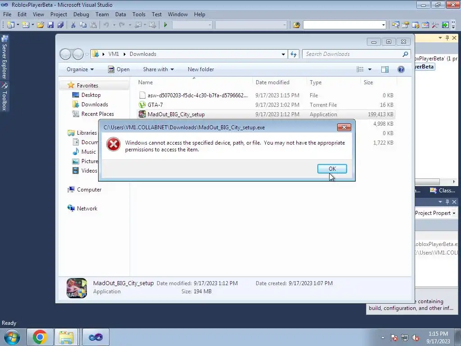Open the Toolbox side tab
The width and height of the screenshot is (461, 346).
point(5,96)
